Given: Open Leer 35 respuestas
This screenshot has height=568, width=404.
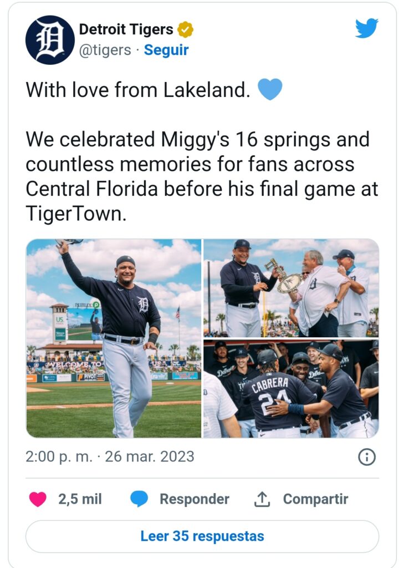Looking at the screenshot, I should click(202, 536).
